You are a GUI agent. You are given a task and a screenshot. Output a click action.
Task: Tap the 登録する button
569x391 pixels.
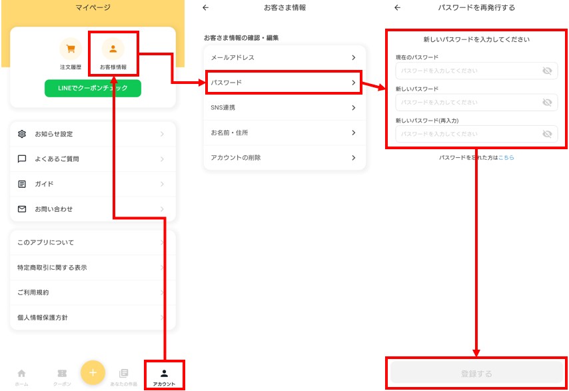pos(476,373)
